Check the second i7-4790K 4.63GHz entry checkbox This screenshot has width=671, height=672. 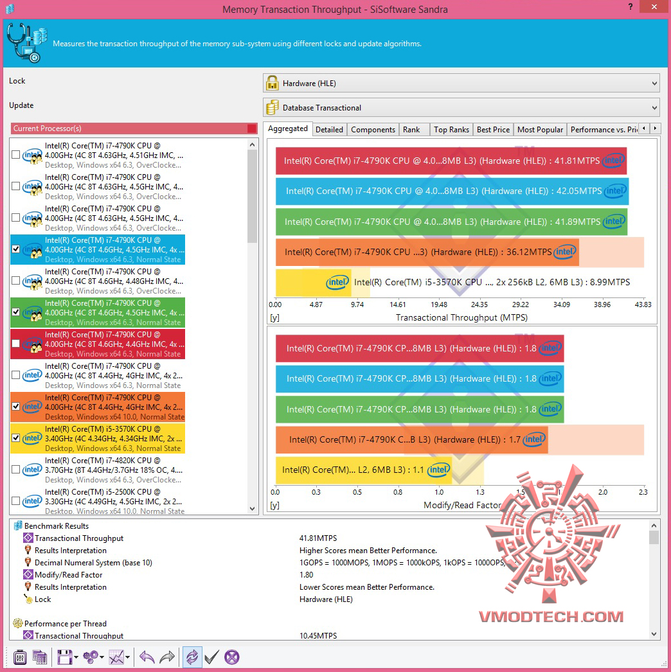click(16, 186)
